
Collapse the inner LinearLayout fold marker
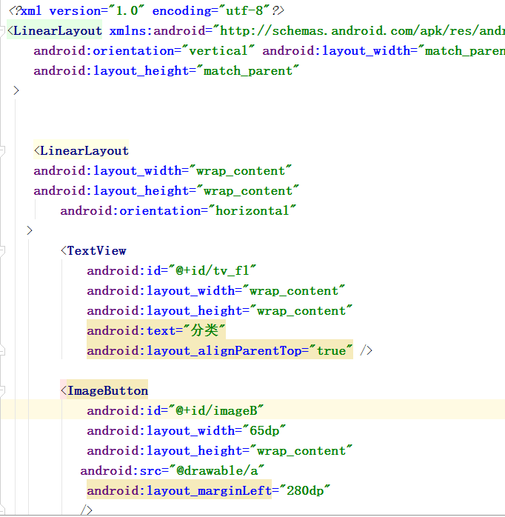click(x=1, y=151)
